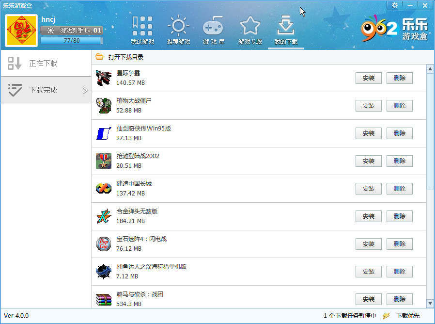Click the 下载完成 checklist icon

[15, 90]
